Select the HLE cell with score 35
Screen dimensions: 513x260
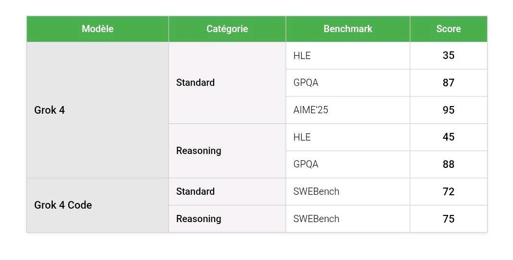tap(302, 56)
